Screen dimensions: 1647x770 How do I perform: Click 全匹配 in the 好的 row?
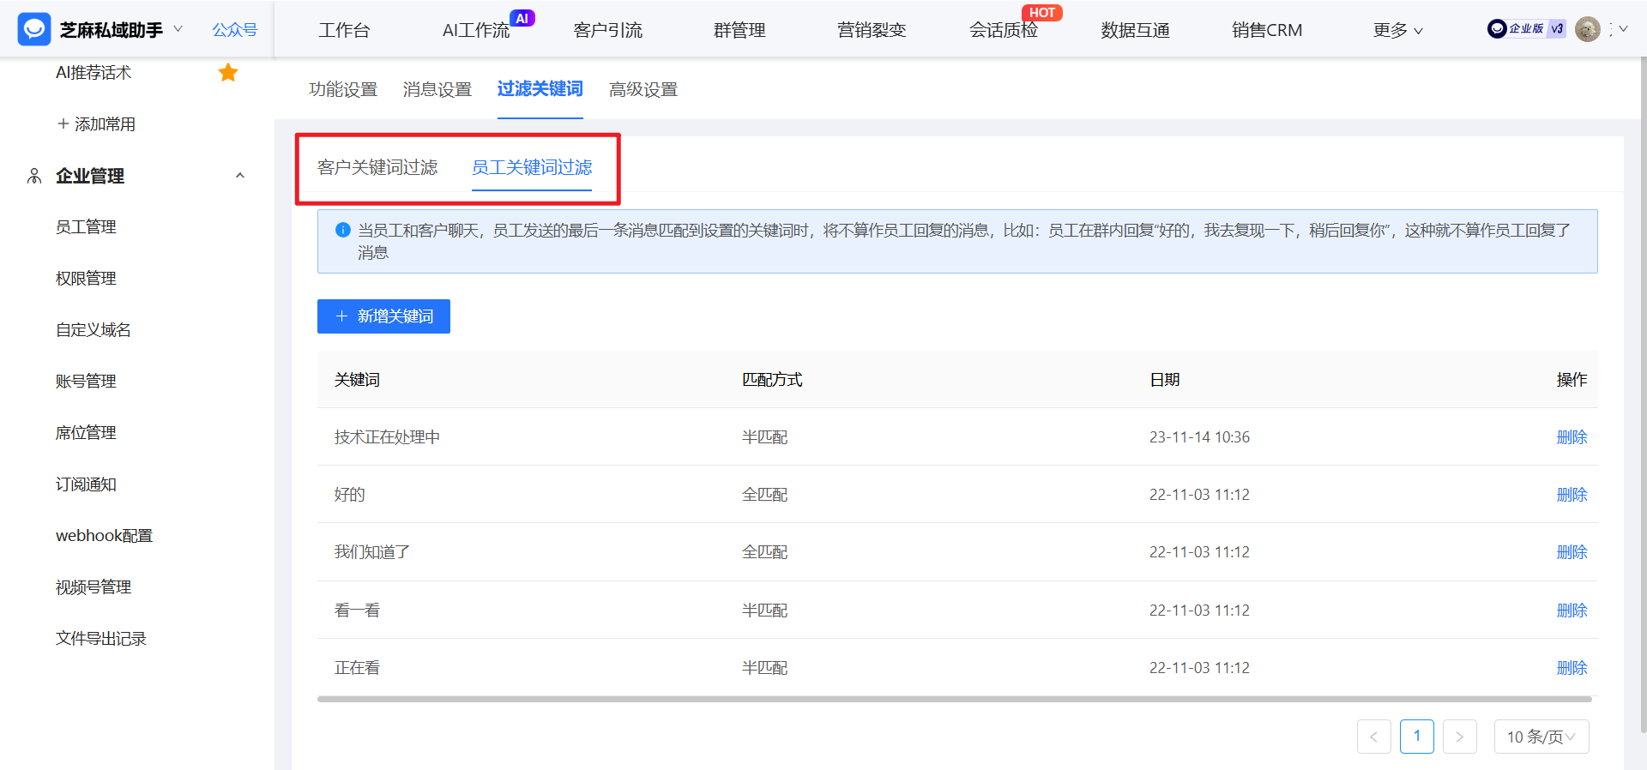pos(764,495)
